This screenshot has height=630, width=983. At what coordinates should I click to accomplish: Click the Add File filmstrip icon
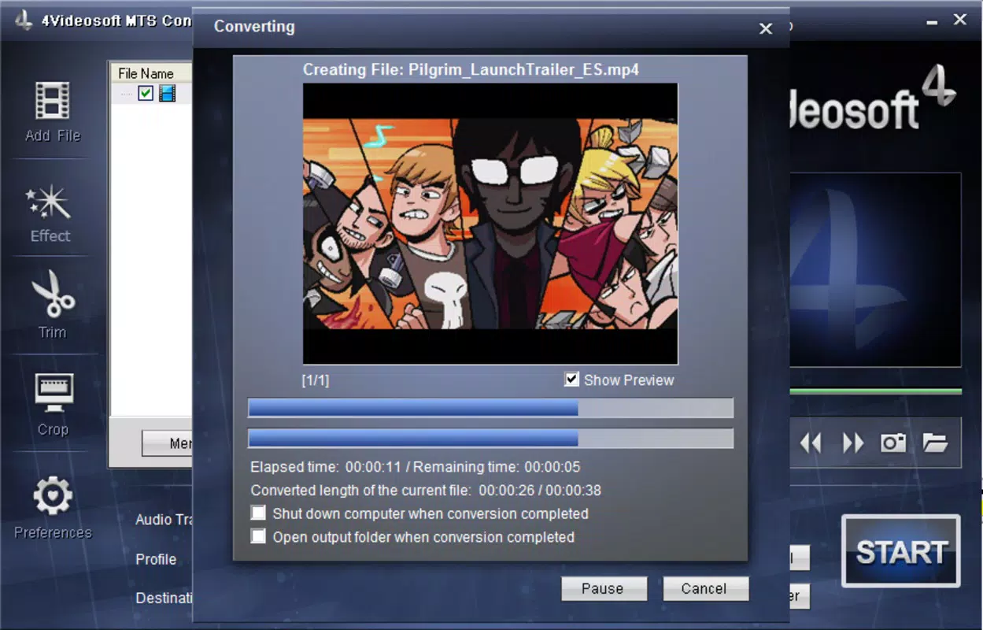53,102
